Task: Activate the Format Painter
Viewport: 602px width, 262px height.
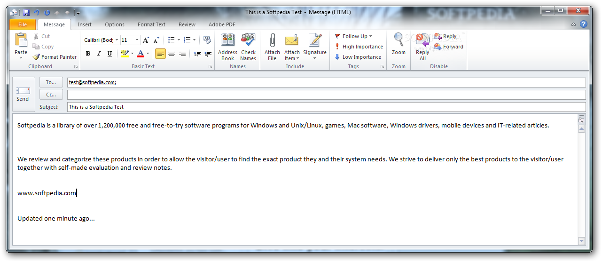Action: click(55, 57)
